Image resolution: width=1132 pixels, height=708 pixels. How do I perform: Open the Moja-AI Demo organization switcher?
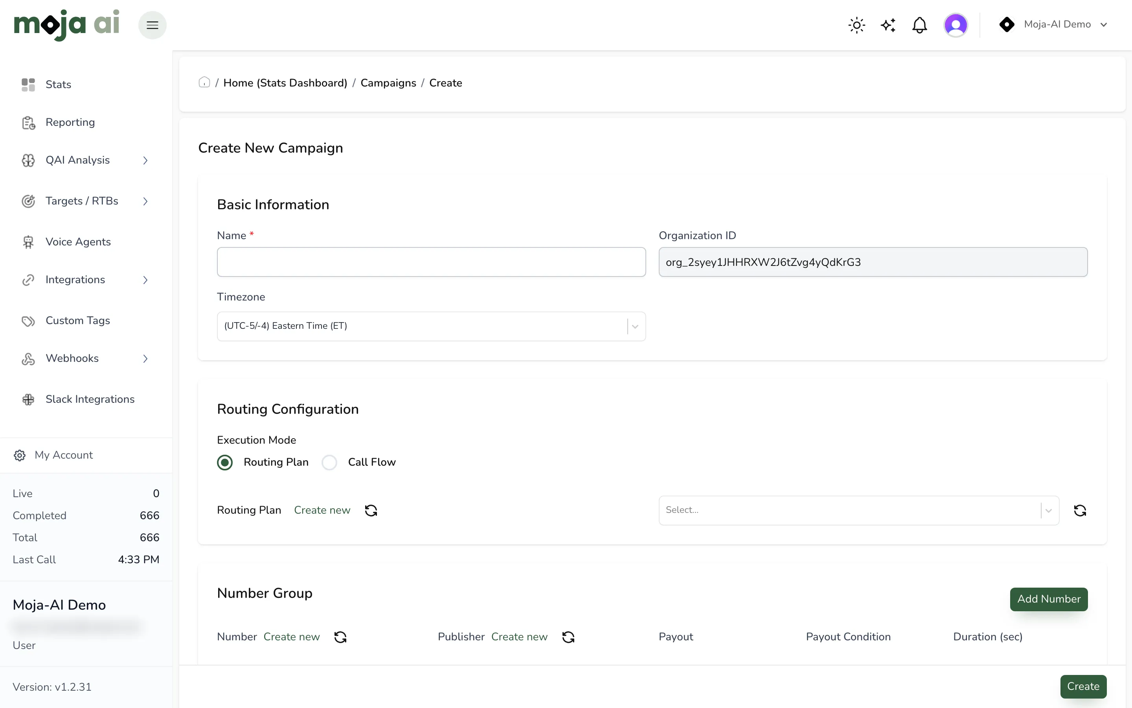point(1053,24)
